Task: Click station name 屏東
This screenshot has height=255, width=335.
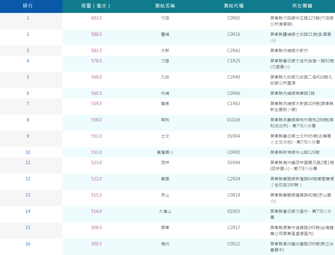Action: point(165,228)
